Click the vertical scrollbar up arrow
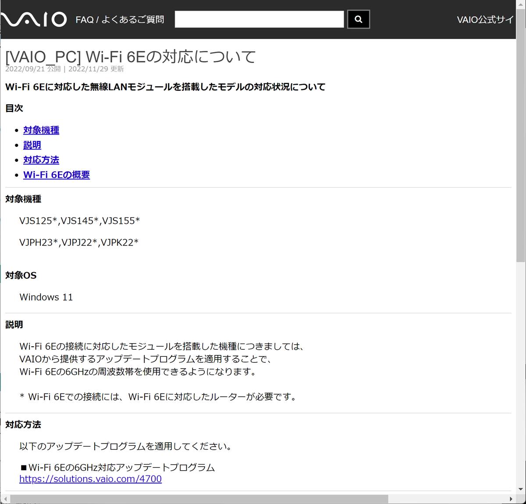Image resolution: width=526 pixels, height=504 pixels. pyautogui.click(x=521, y=4)
